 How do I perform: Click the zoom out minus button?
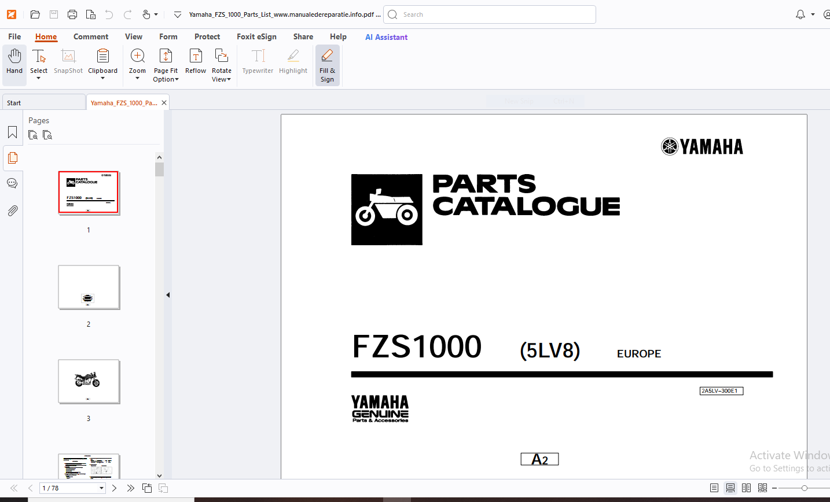pos(774,488)
